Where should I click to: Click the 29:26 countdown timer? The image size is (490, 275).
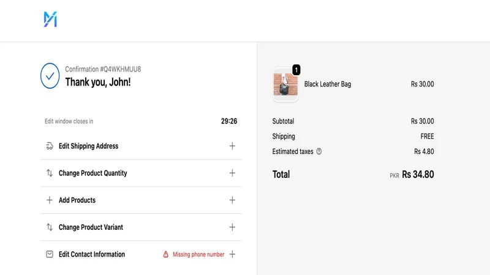coord(229,121)
